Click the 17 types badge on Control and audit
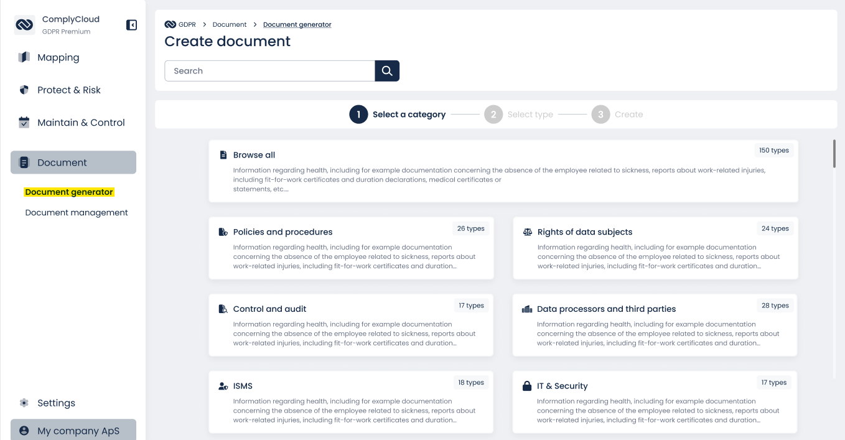The image size is (845, 440). click(x=472, y=306)
